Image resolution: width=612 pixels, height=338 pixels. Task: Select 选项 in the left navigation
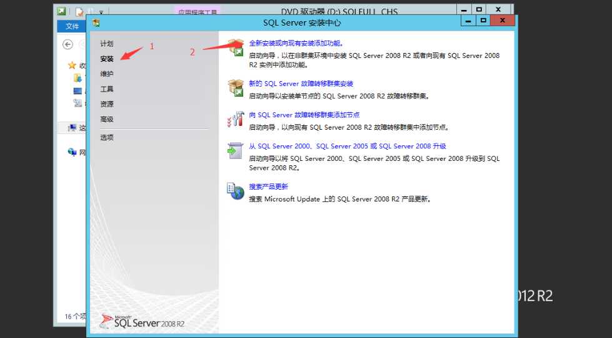(x=106, y=137)
